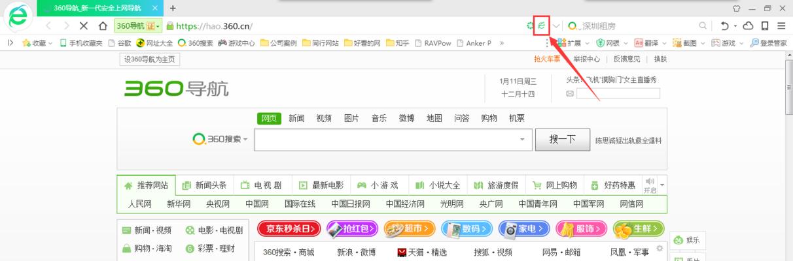Open the 截图 screenshot dropdown
The height and width of the screenshot is (261, 793).
(690, 43)
